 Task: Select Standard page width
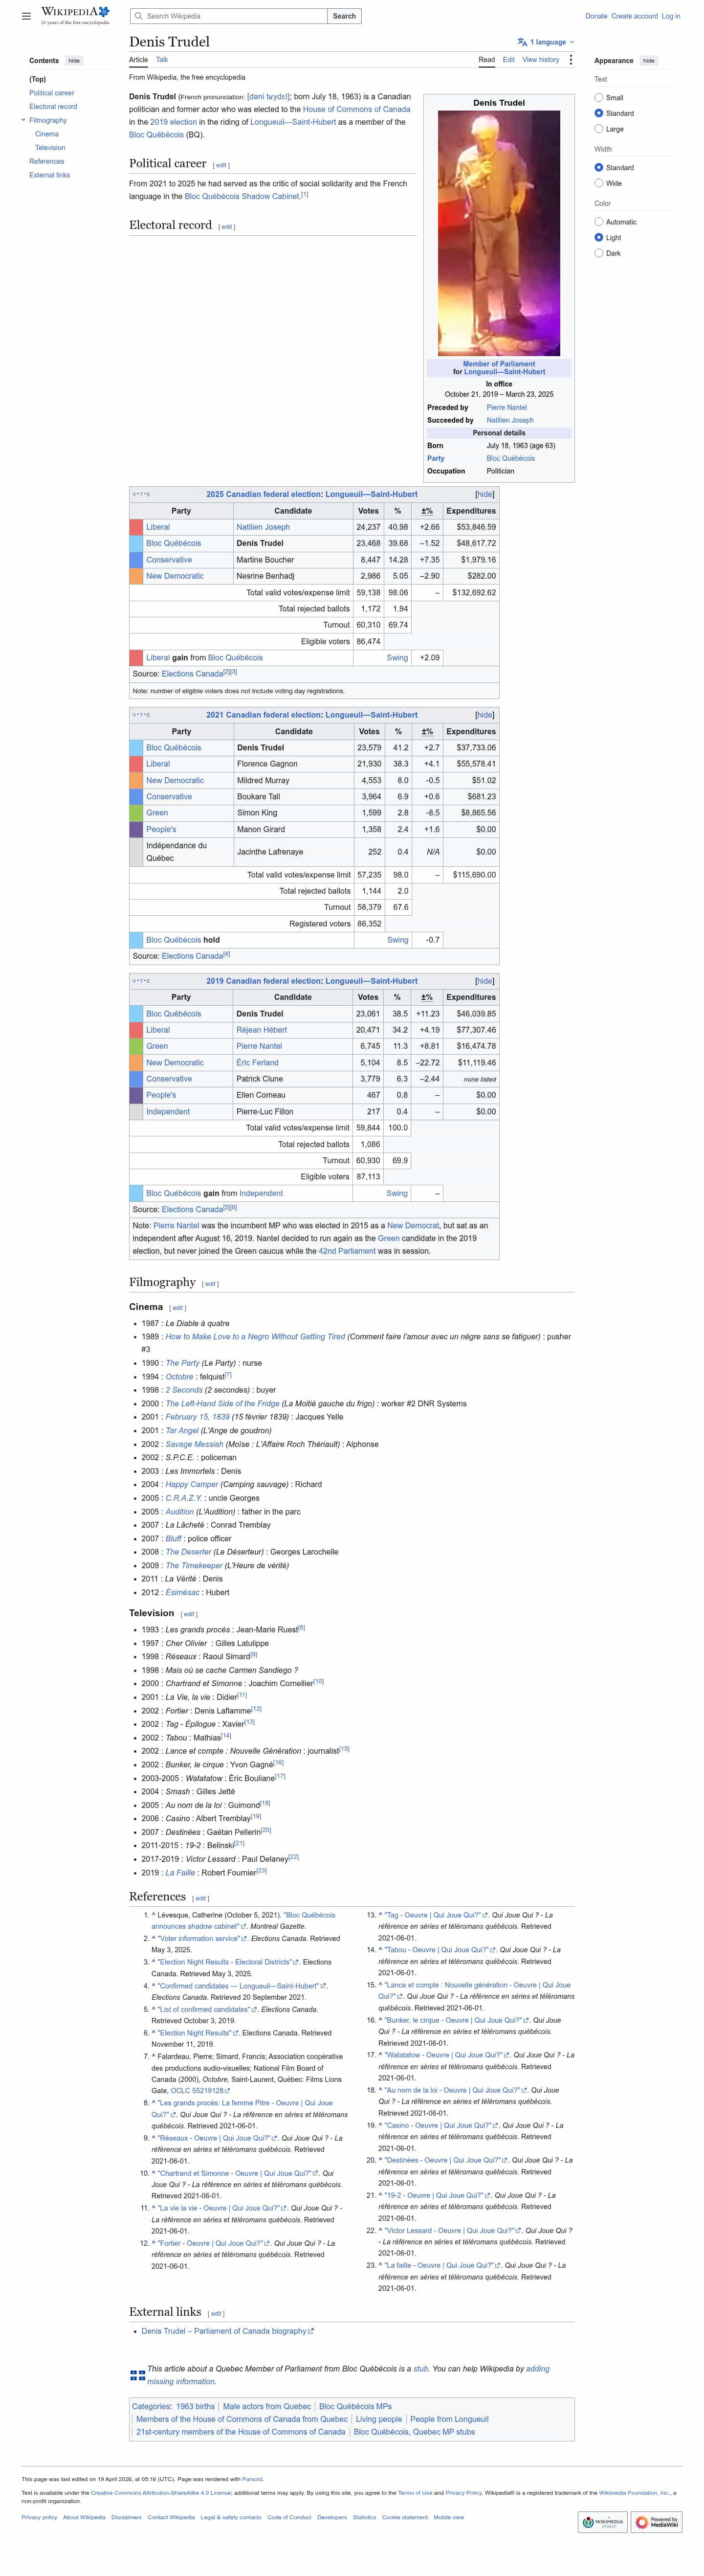(598, 168)
